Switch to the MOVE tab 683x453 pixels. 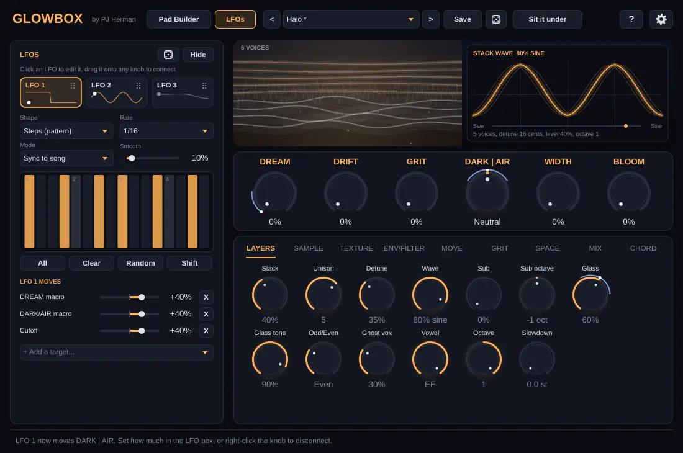coord(451,248)
